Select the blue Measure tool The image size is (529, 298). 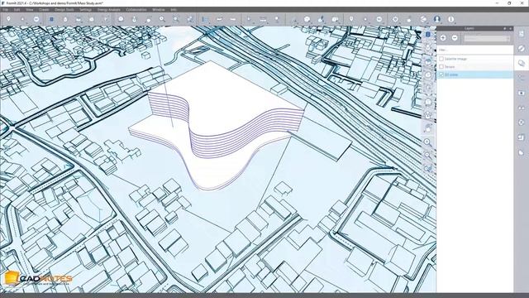point(205,19)
